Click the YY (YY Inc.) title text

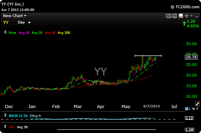[x=13, y=4]
